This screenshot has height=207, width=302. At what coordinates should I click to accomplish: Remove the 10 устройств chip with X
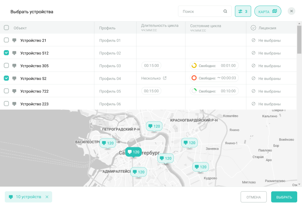click(x=47, y=197)
